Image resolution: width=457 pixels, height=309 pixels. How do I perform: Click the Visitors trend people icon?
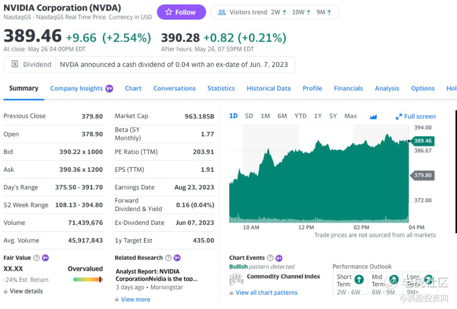coord(222,12)
